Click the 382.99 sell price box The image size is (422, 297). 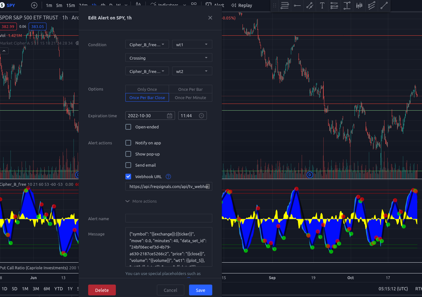tap(8, 26)
